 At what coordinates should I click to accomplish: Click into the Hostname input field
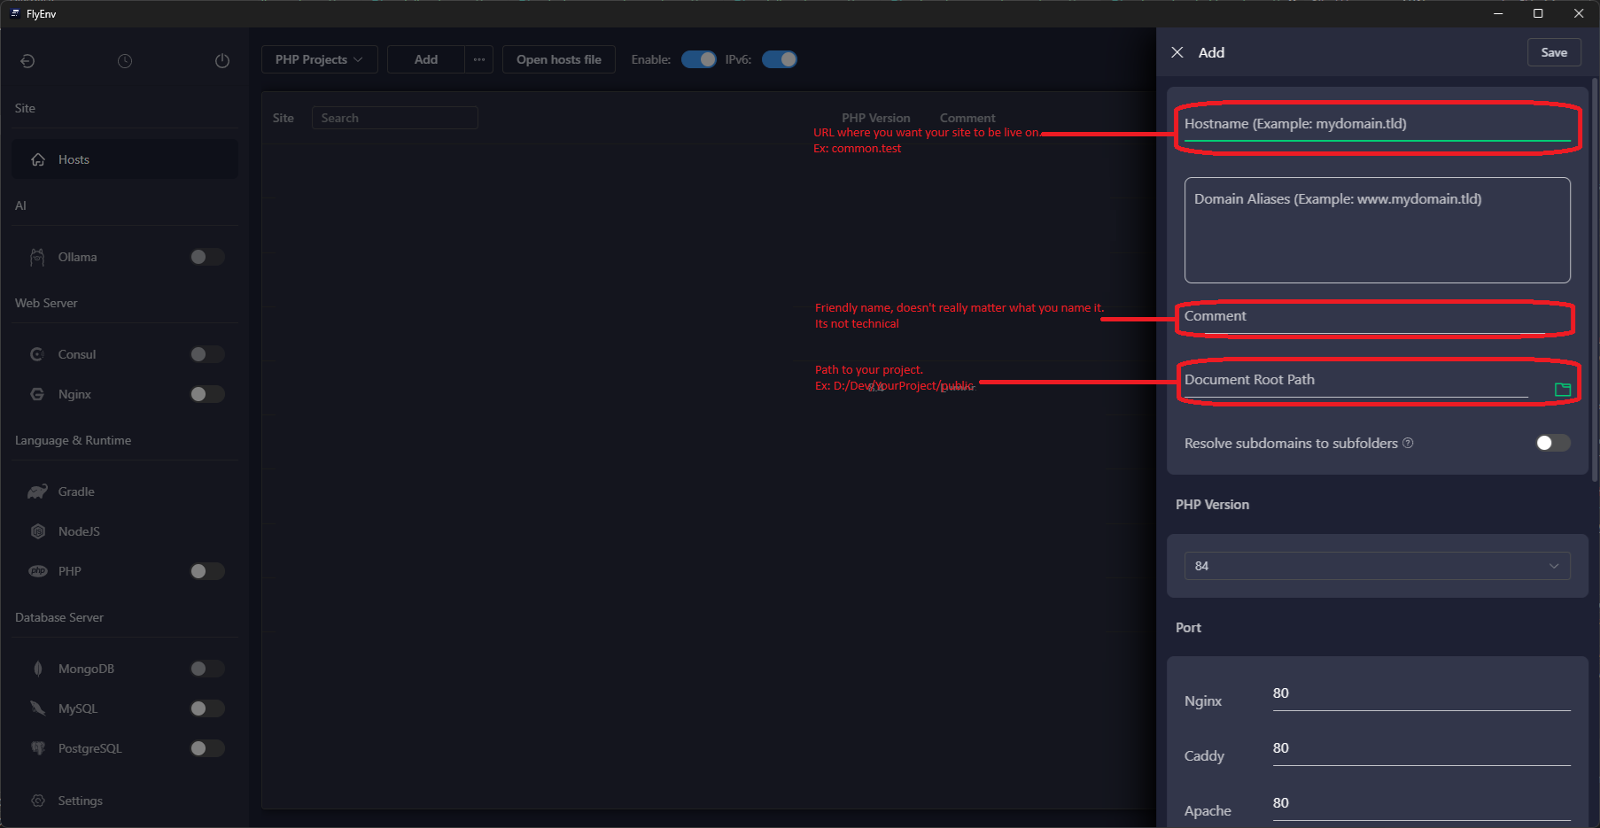(1376, 124)
